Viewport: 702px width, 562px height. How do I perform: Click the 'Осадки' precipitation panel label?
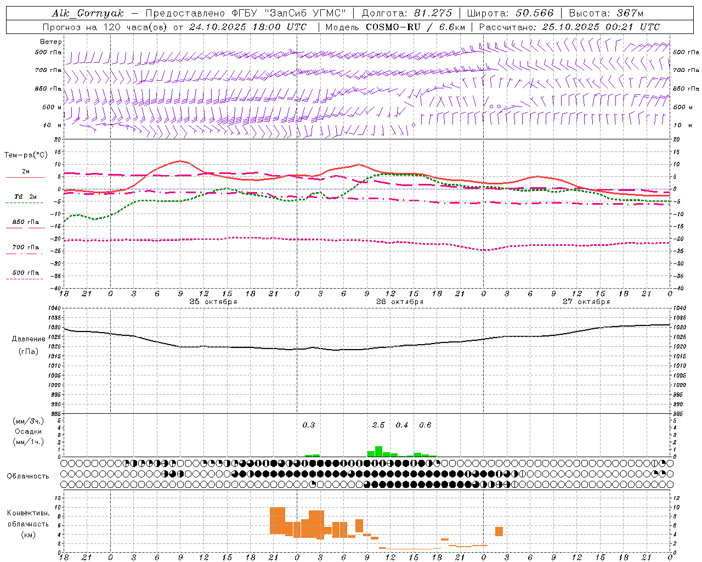29,431
